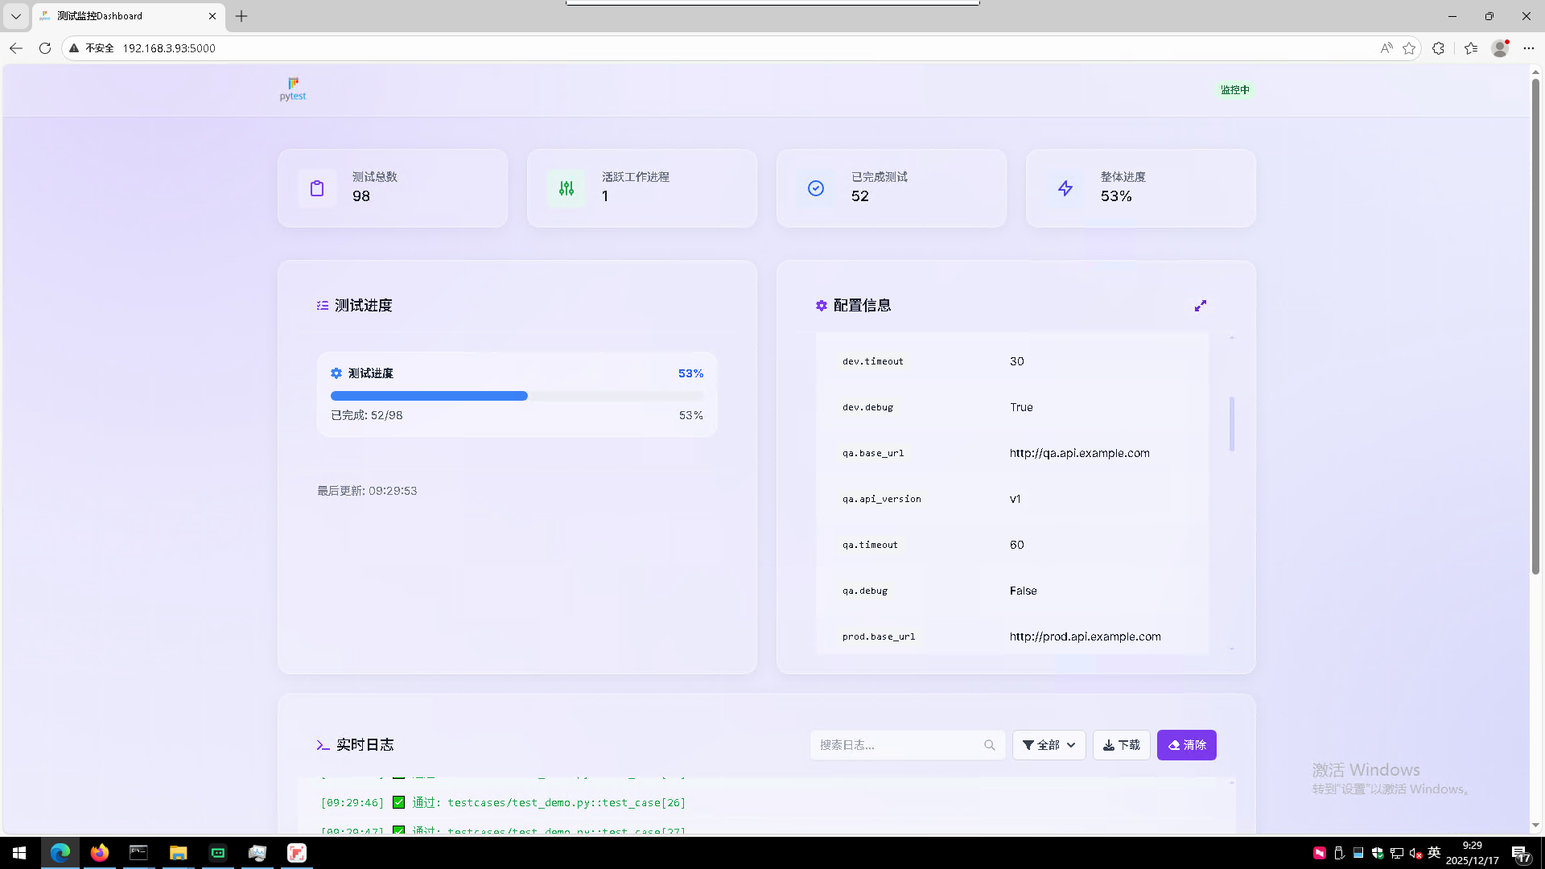Click the http://prod.api.example.com value
The image size is (1545, 869).
coord(1086,636)
